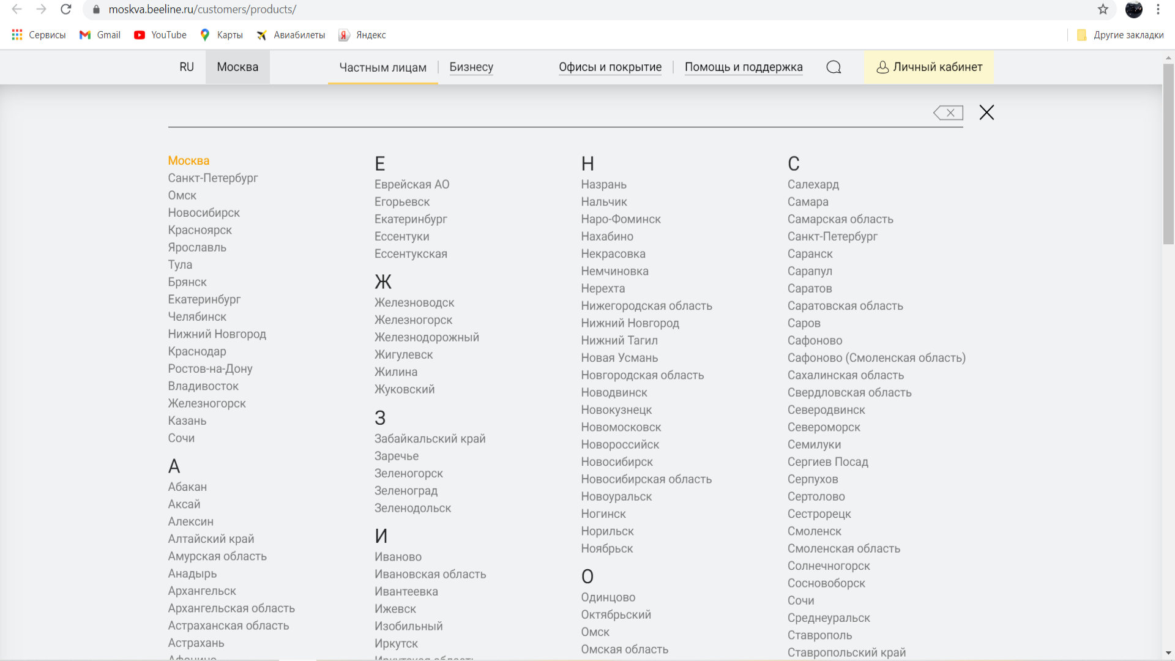Select Ростов-на-Дону city

coord(210,368)
